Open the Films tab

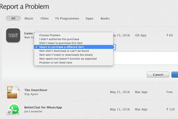[x=44, y=18]
